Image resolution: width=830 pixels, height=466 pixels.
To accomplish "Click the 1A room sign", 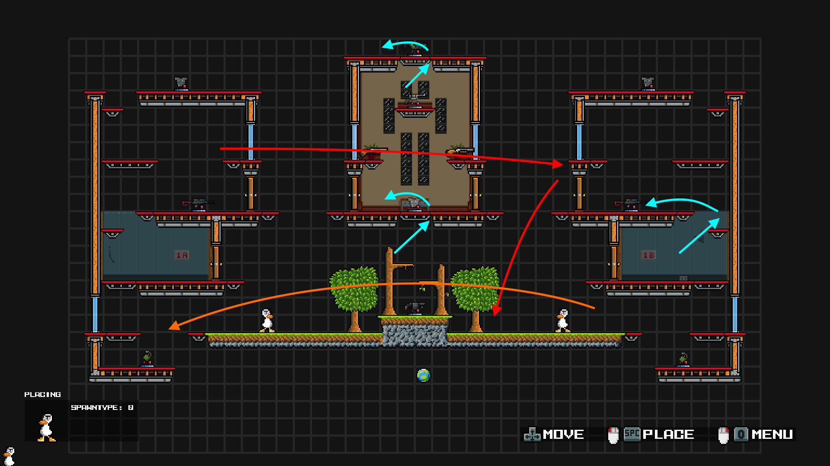I will (182, 255).
